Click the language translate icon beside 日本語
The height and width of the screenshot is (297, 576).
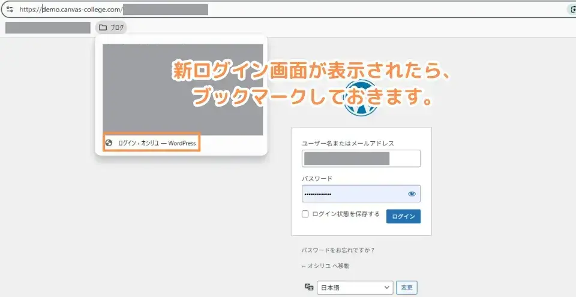309,287
